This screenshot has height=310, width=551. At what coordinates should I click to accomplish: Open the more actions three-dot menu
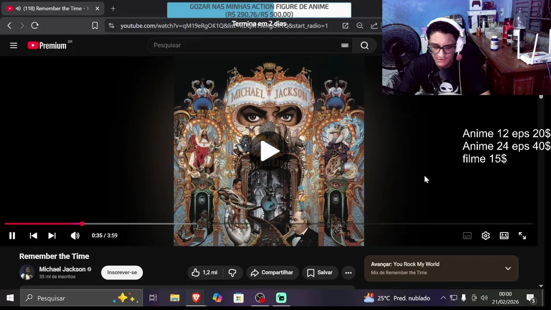tap(348, 273)
